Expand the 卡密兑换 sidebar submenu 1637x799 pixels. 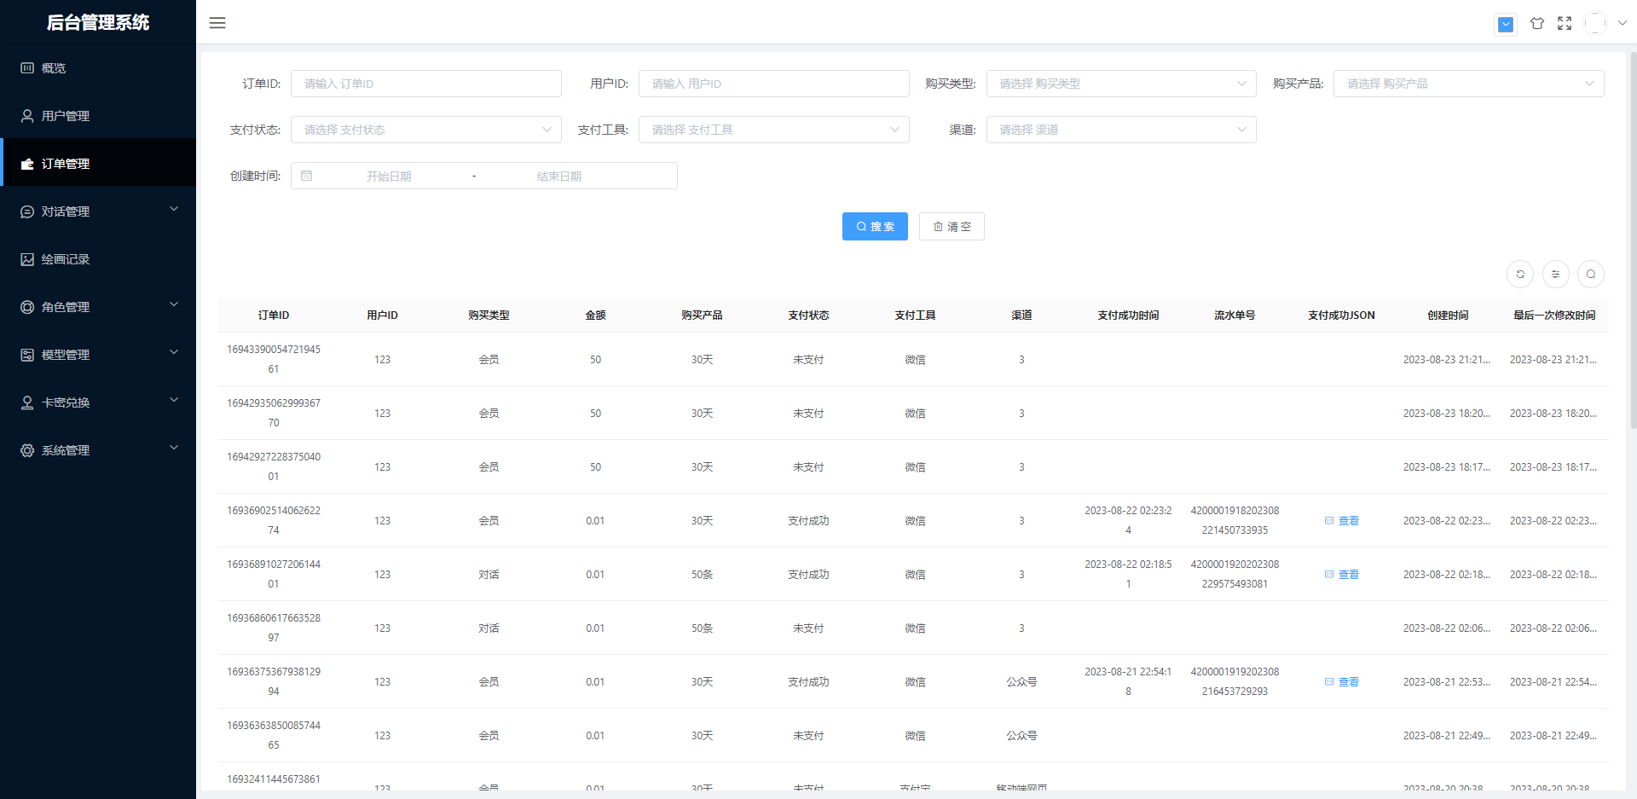pyautogui.click(x=98, y=402)
